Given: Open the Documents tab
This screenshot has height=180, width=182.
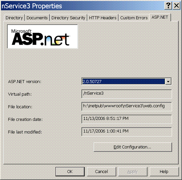Looking at the screenshot, I should tap(37, 18).
